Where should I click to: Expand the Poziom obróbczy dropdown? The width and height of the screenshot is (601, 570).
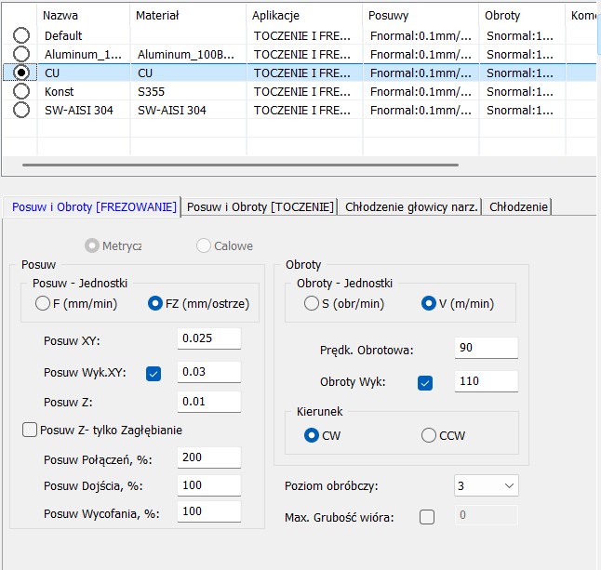[507, 485]
